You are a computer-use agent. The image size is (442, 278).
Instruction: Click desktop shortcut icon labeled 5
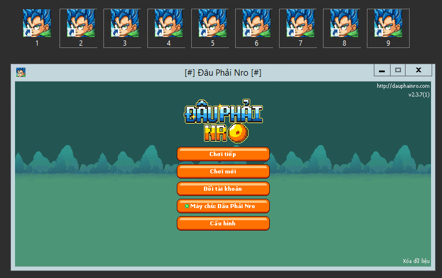pos(212,24)
